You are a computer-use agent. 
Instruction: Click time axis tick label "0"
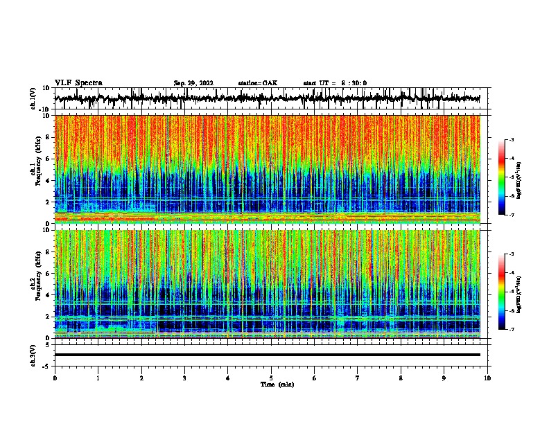click(55, 378)
